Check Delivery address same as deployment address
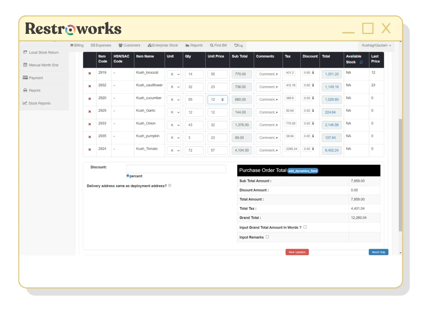The width and height of the screenshot is (428, 316). 170,186
